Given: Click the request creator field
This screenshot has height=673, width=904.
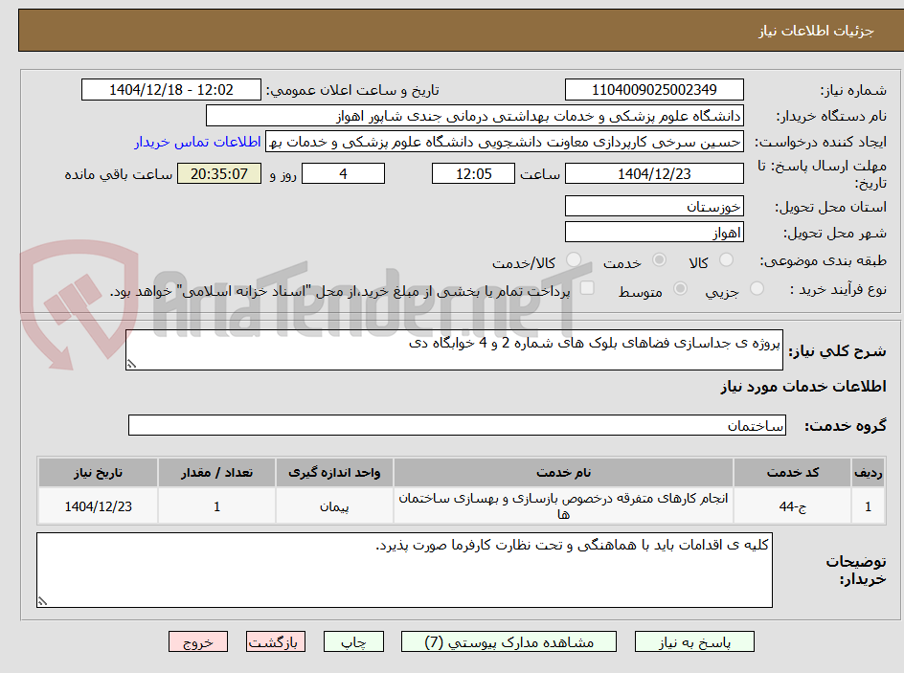Looking at the screenshot, I should tap(505, 142).
